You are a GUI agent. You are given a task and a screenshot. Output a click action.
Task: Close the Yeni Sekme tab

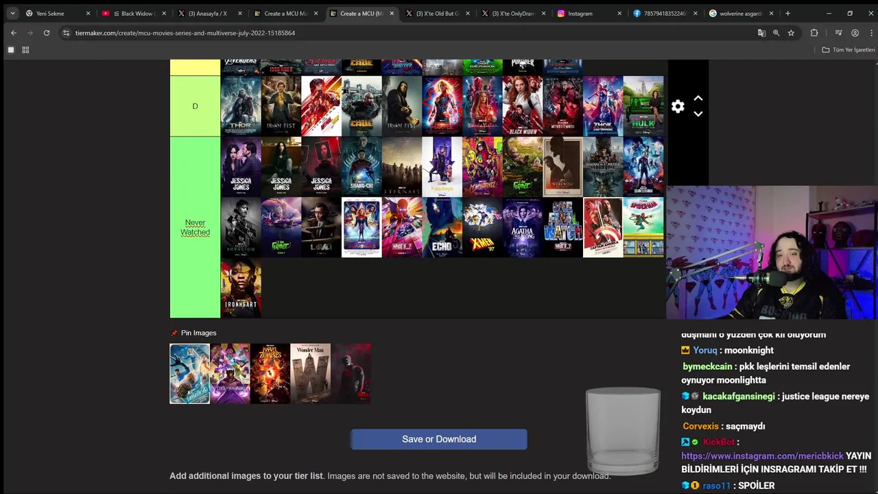tap(88, 13)
